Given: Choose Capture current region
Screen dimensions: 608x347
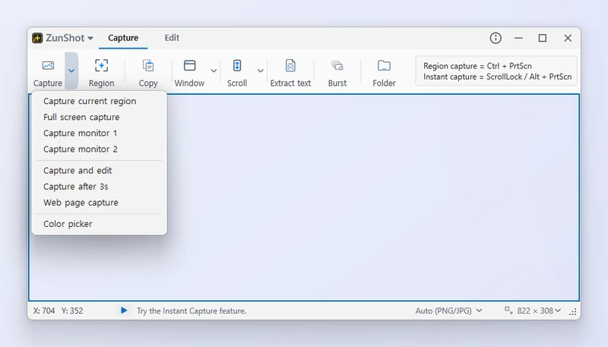Looking at the screenshot, I should click(100, 101).
